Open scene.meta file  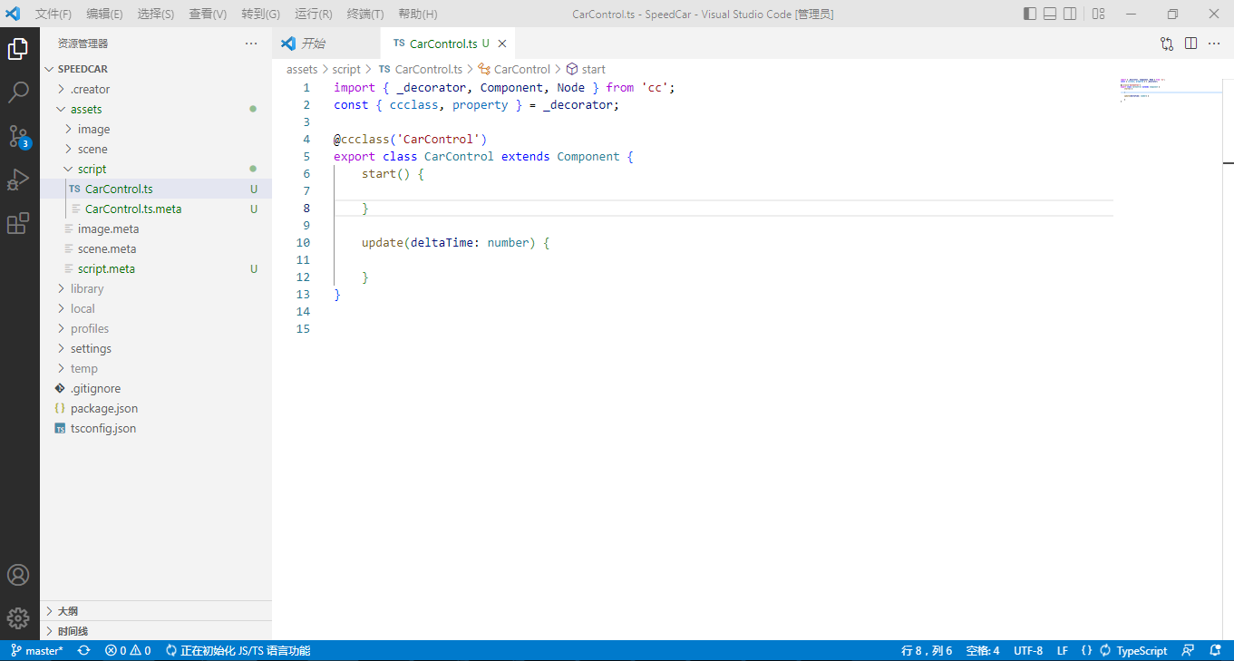click(156, 248)
